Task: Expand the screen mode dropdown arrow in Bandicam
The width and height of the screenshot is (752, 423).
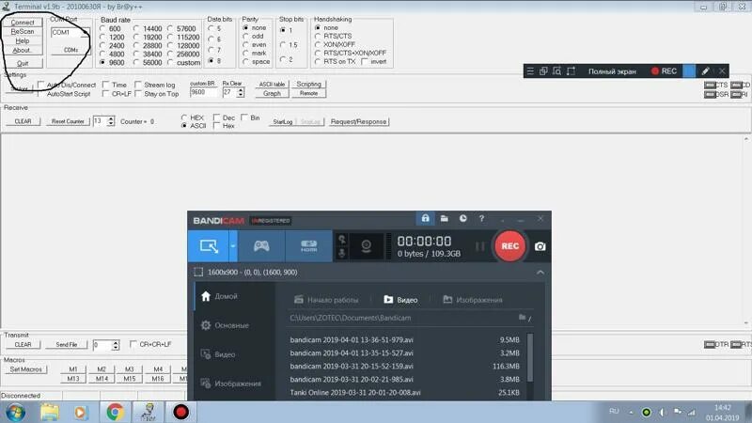Action: coord(233,246)
